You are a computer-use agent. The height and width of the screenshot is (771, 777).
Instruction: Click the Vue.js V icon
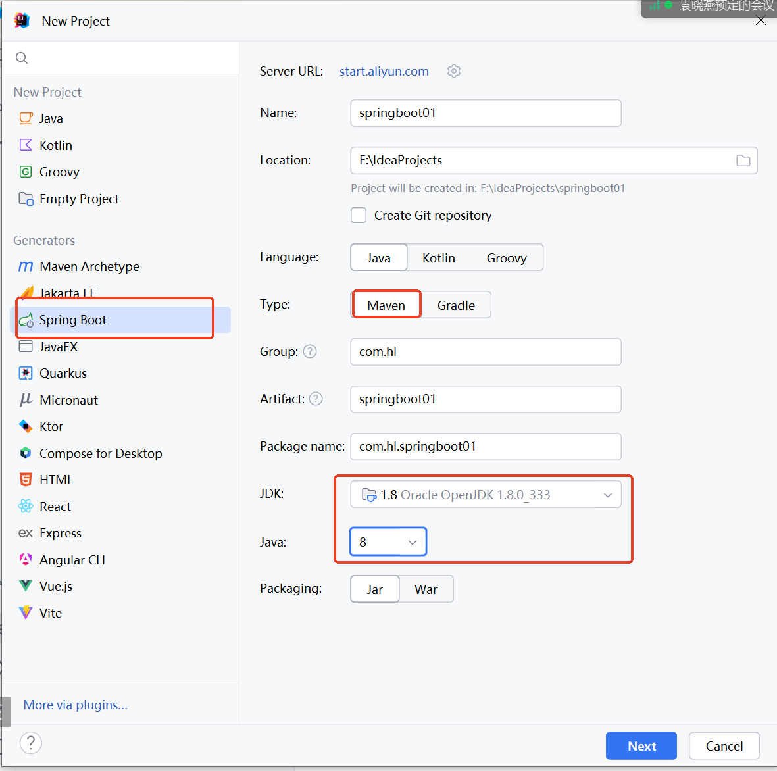26,586
